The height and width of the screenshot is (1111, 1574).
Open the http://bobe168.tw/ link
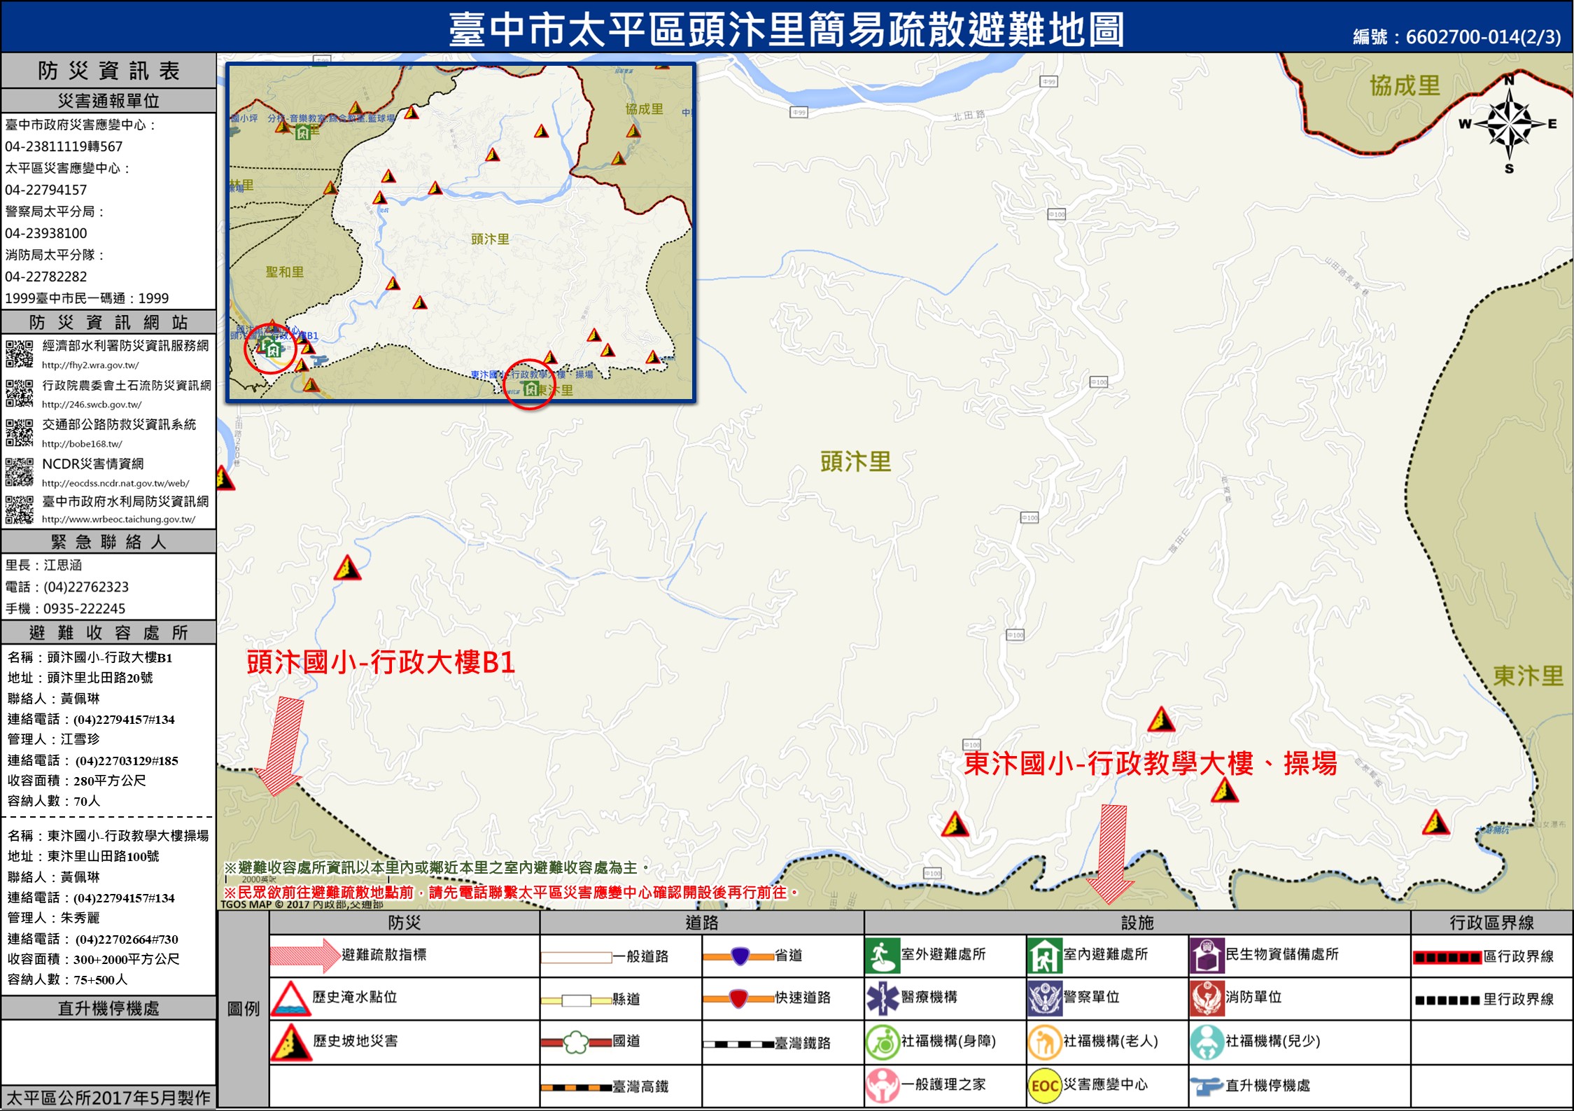pyautogui.click(x=82, y=444)
